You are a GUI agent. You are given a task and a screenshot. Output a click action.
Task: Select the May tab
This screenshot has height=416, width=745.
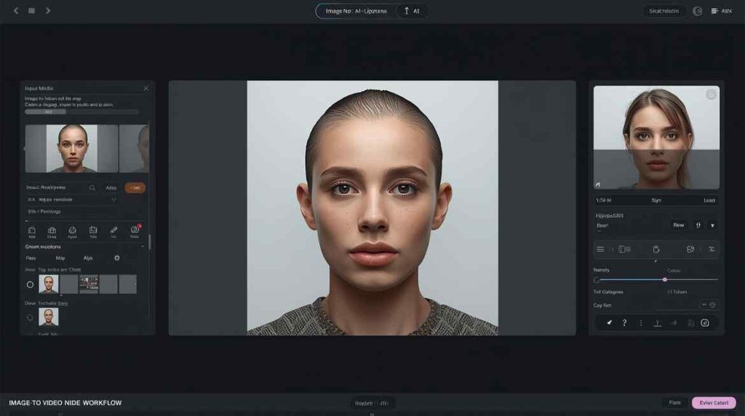pos(60,258)
